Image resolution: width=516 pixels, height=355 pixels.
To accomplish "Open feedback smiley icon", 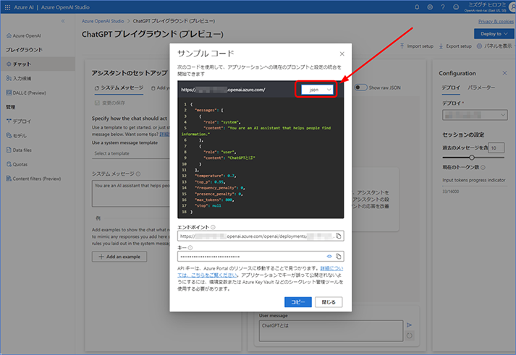I will click(456, 7).
